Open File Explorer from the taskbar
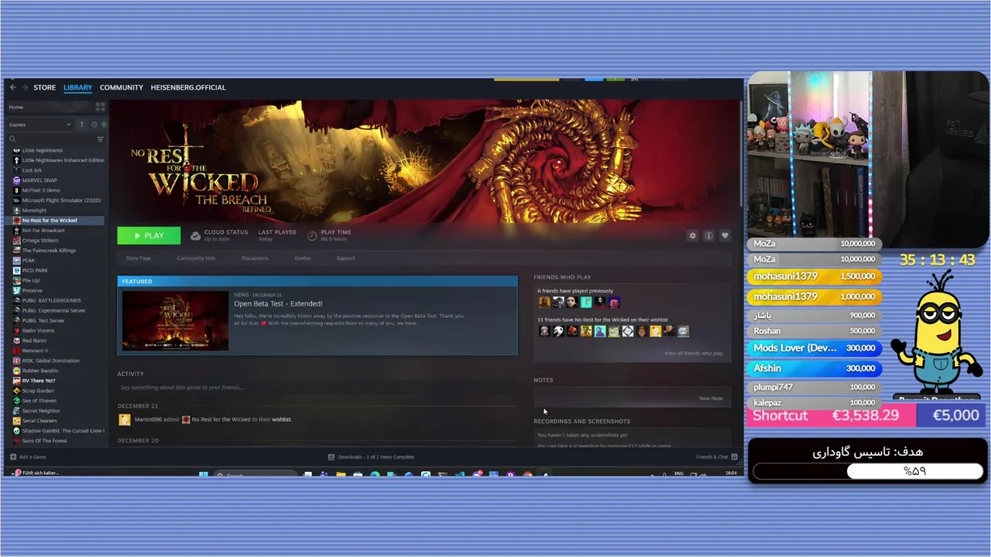The width and height of the screenshot is (991, 557). tap(341, 474)
